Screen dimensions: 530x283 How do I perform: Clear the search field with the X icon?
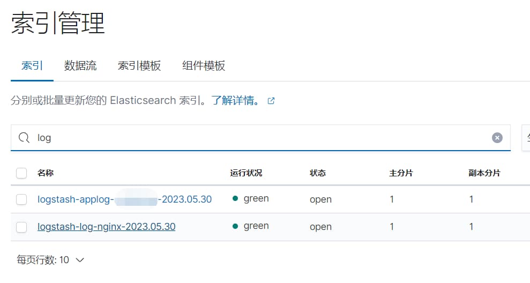point(497,138)
